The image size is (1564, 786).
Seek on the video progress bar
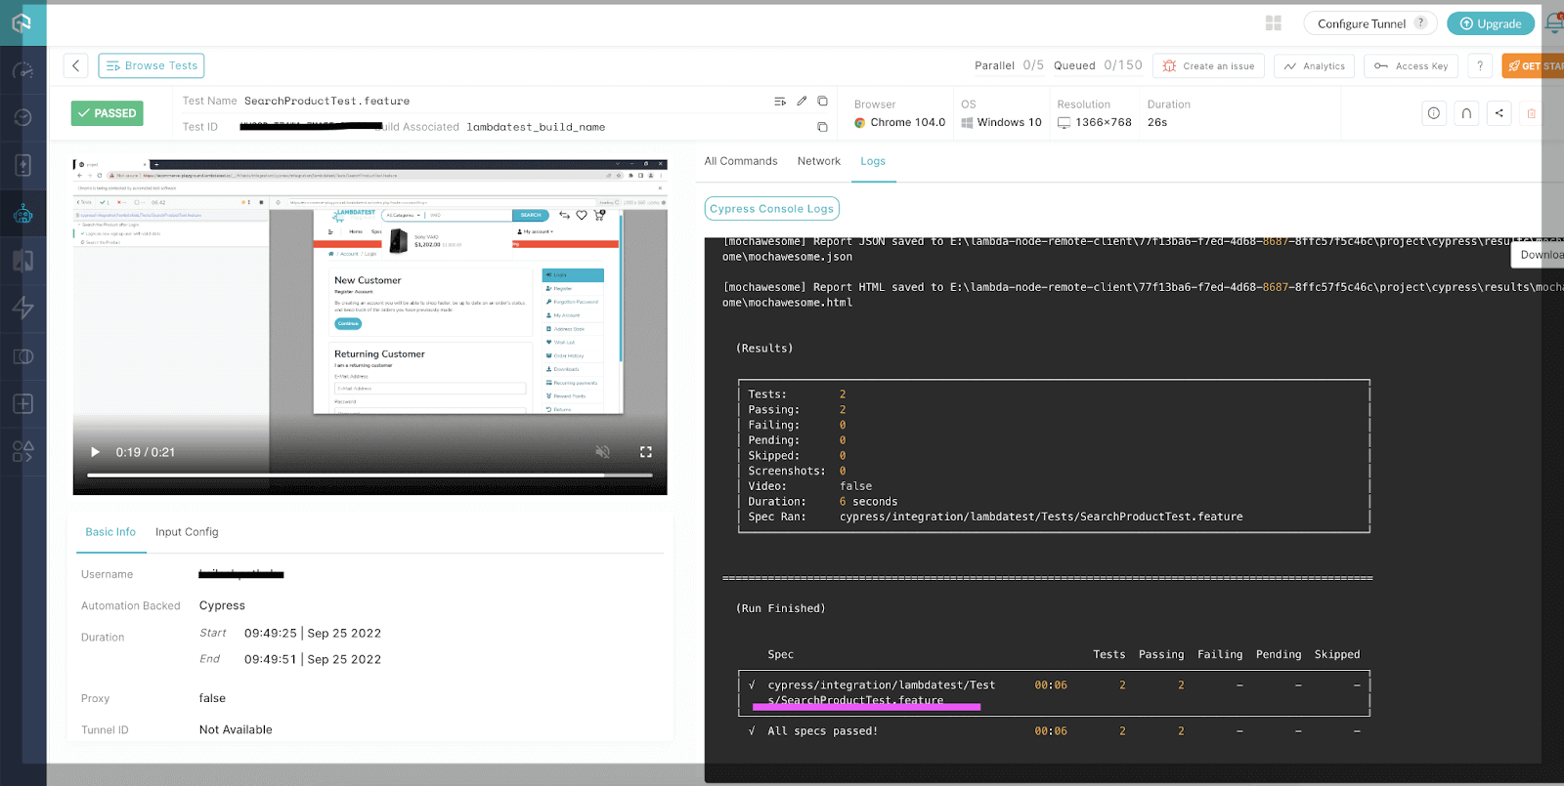[x=369, y=476]
